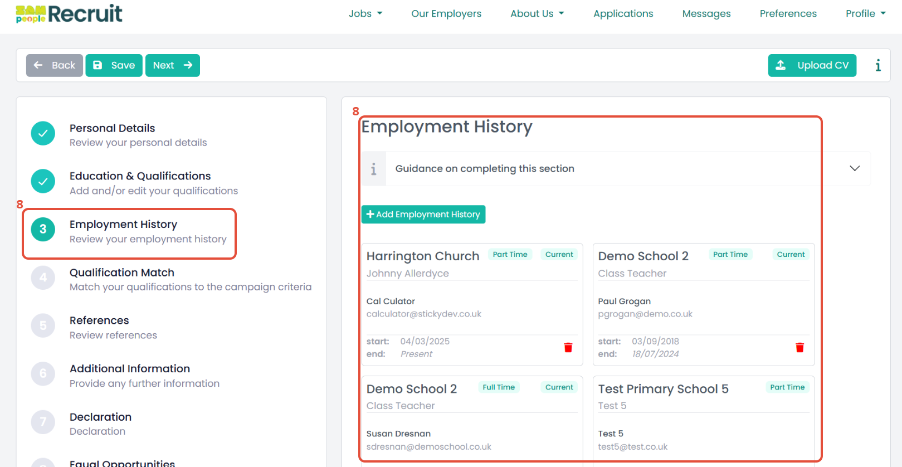
Task: Delete the Harrington Church employment entry
Action: 568,348
